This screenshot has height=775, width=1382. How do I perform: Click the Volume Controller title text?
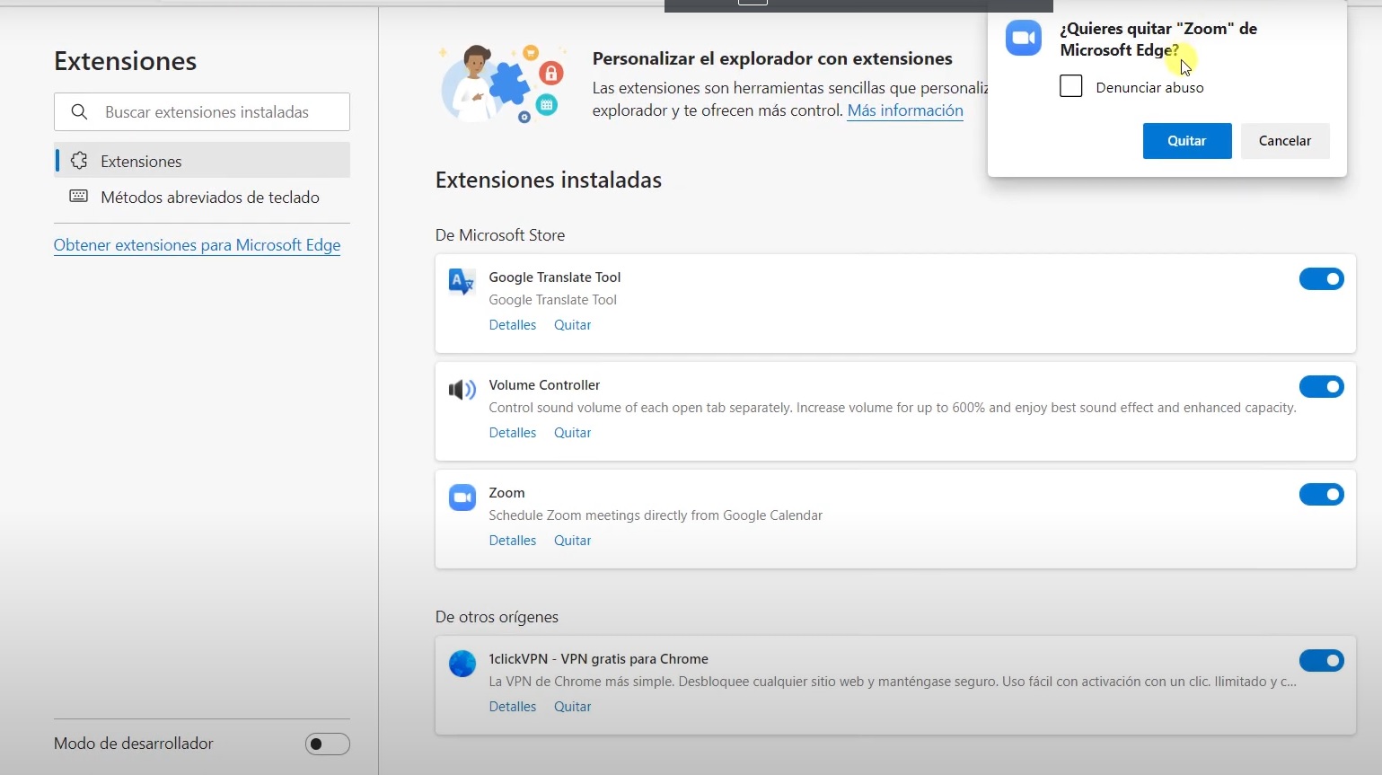[544, 385]
